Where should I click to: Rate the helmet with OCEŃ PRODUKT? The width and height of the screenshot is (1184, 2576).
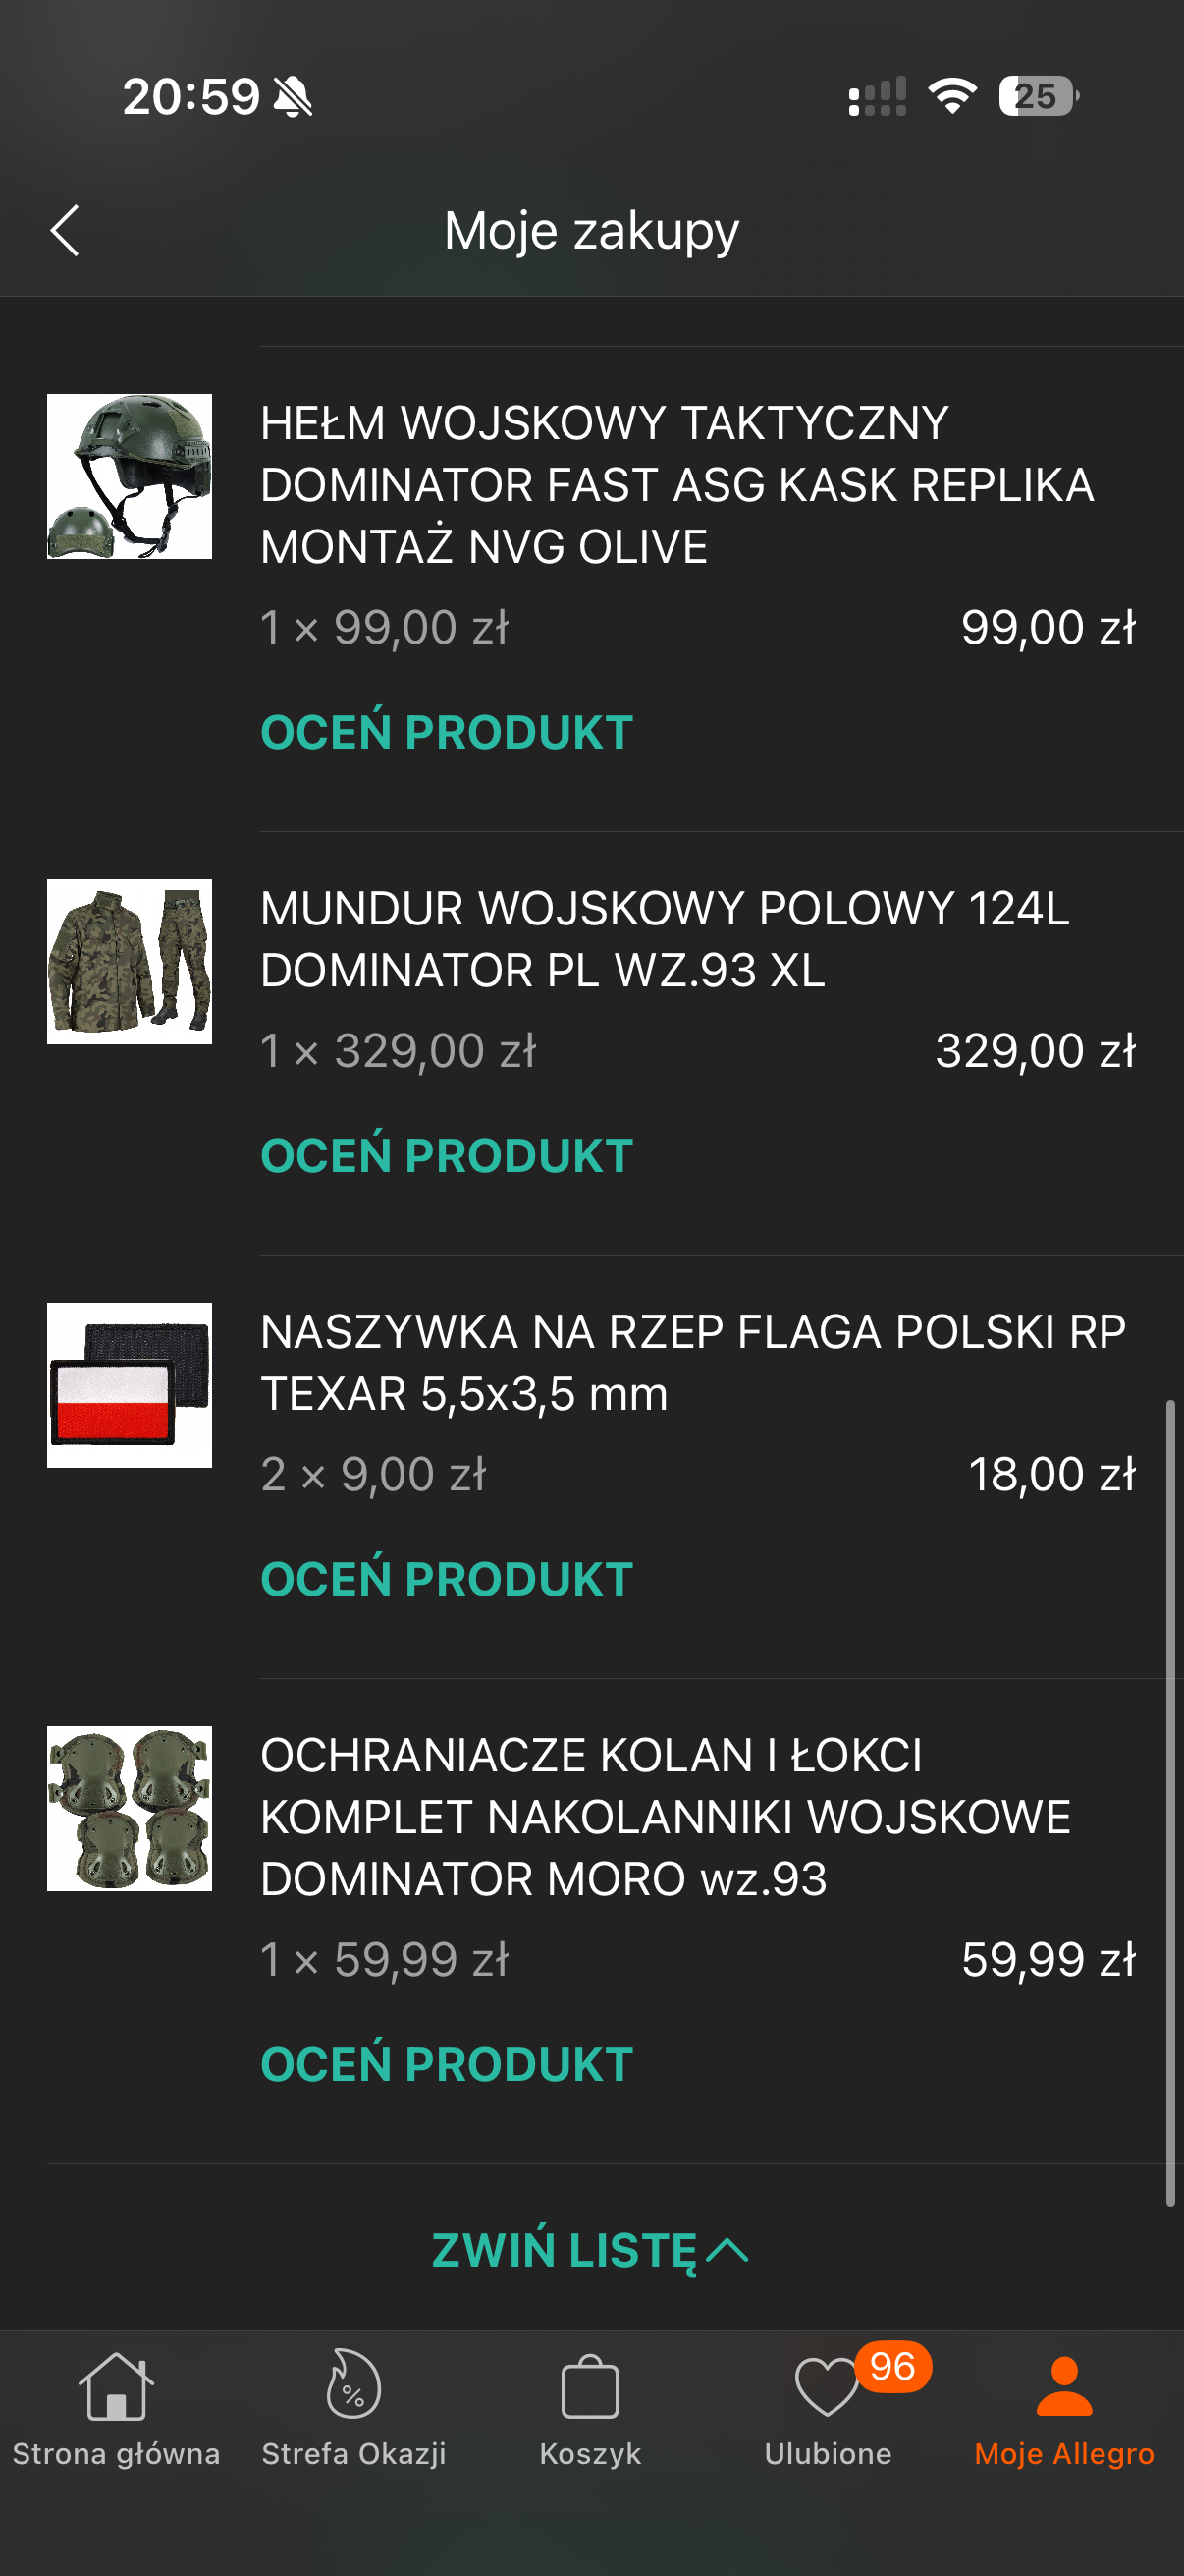[447, 732]
